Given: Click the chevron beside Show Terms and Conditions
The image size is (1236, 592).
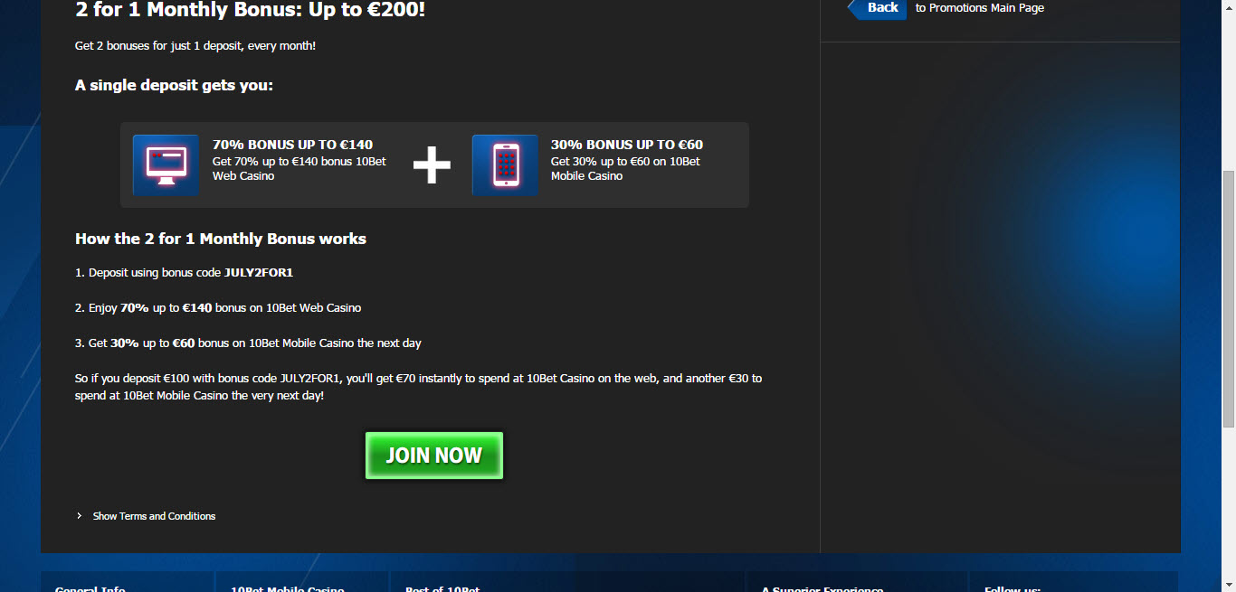Looking at the screenshot, I should point(80,516).
